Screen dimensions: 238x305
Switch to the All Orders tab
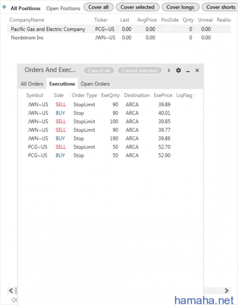[x=32, y=84]
